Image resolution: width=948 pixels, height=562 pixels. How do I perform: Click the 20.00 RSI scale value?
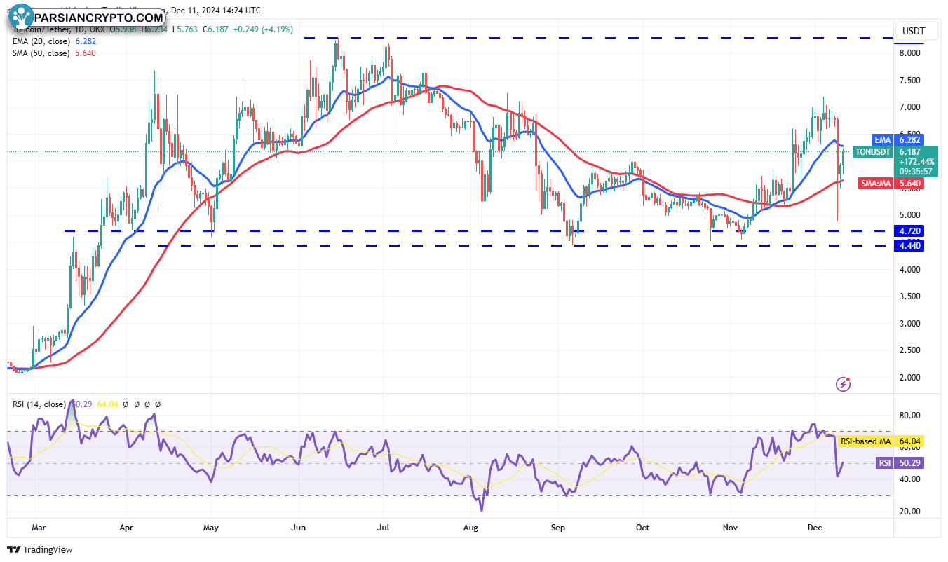[909, 512]
